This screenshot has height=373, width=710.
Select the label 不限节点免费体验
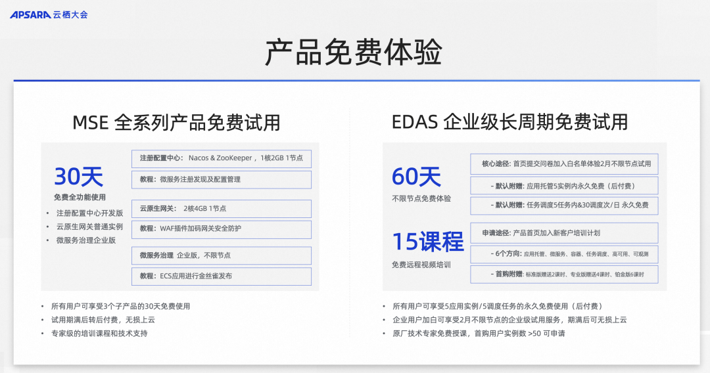click(x=421, y=198)
